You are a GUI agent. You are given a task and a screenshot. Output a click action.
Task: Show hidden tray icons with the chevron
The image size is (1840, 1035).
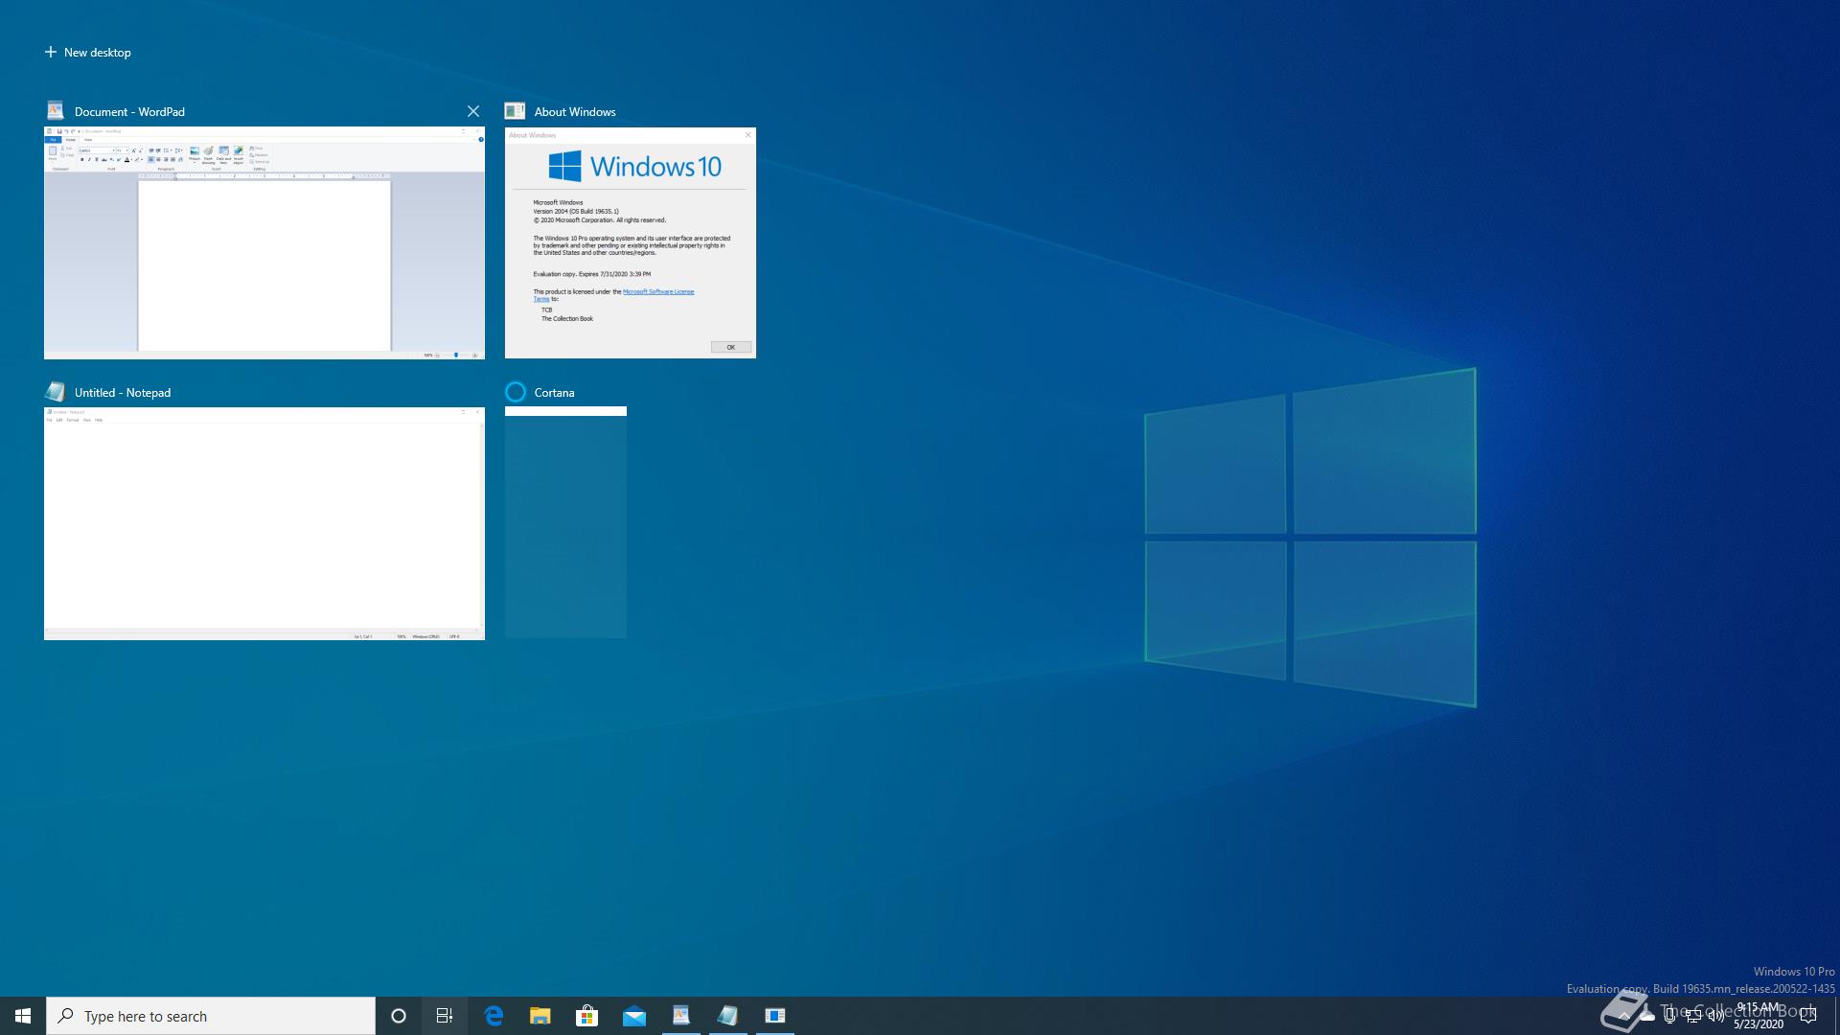tap(1623, 1016)
